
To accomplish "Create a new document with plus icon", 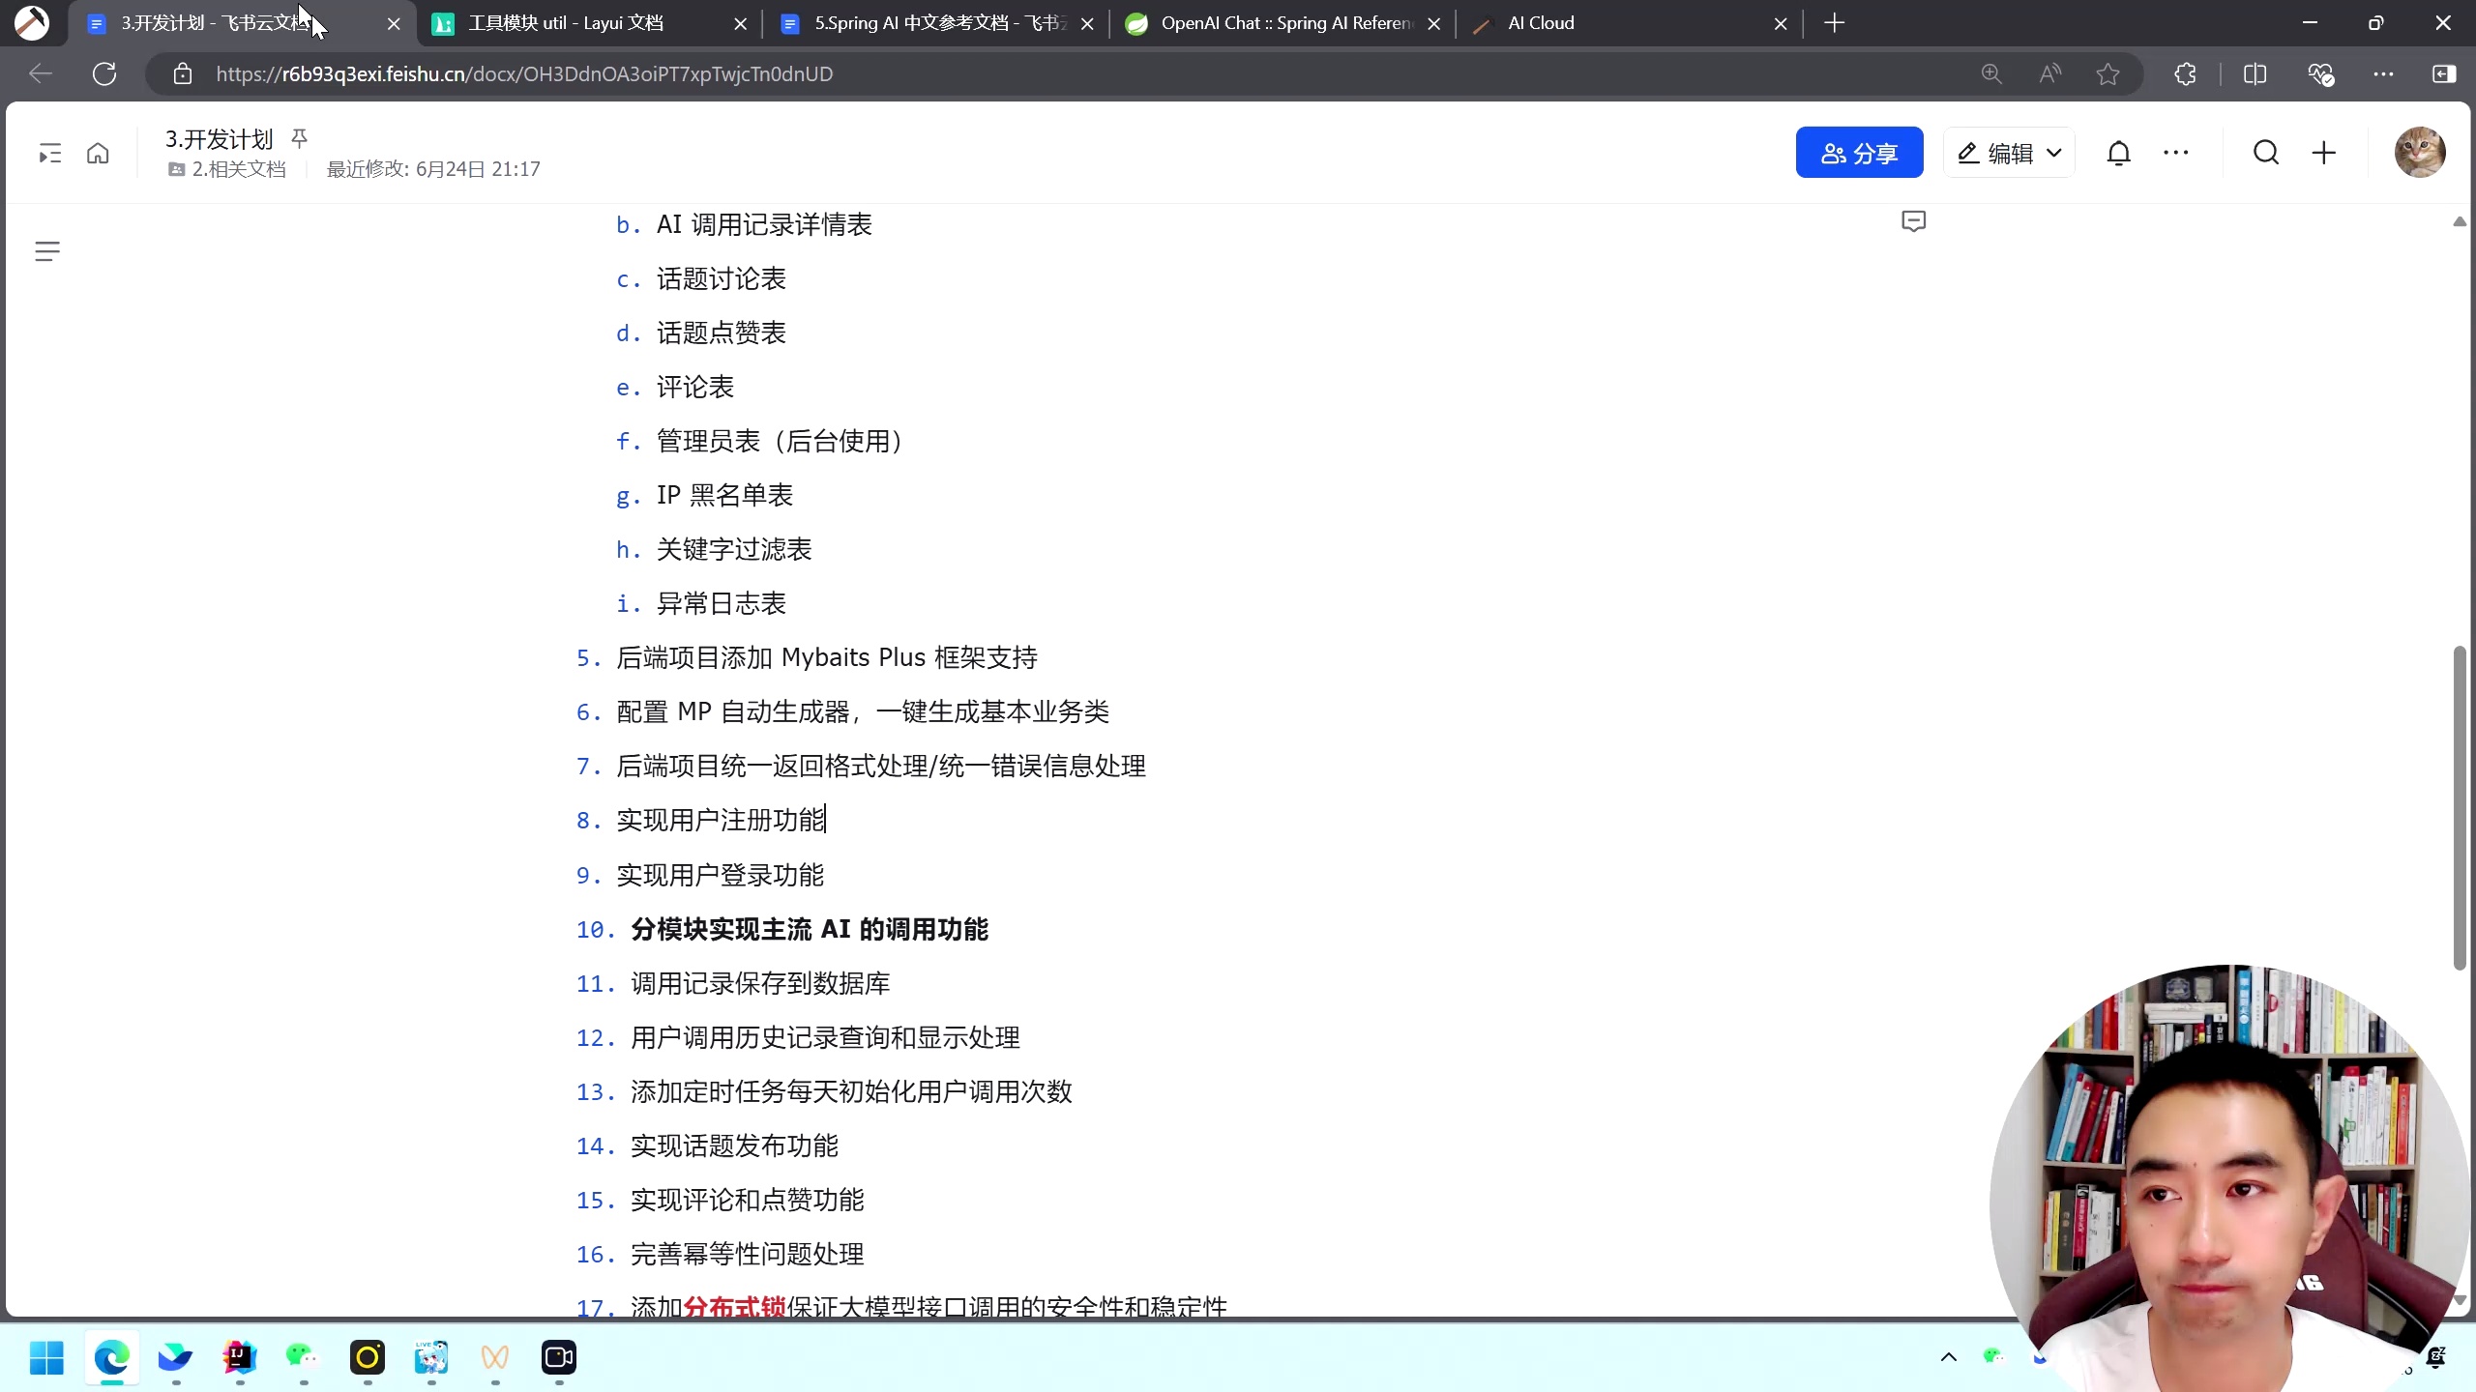I will coord(2323,152).
